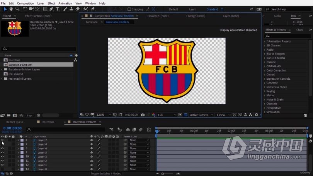
Task: Click the Layer 0 label color swatch
Action: pos(22,169)
